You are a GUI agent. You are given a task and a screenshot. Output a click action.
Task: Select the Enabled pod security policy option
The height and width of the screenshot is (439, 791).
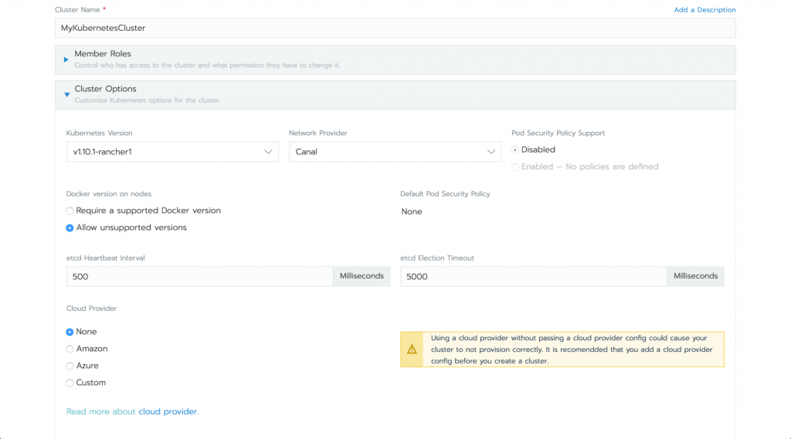pyautogui.click(x=515, y=167)
